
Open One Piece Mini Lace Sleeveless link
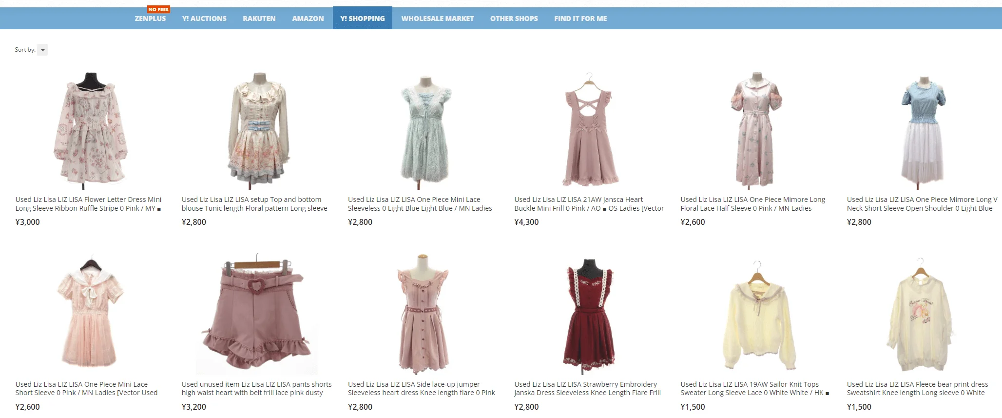(x=420, y=204)
